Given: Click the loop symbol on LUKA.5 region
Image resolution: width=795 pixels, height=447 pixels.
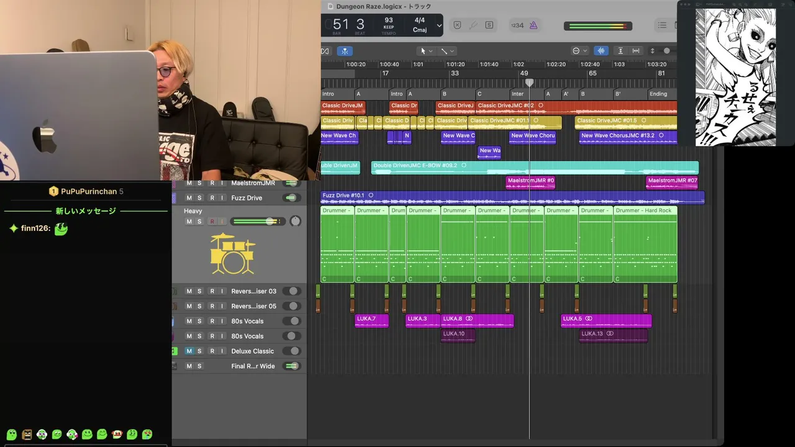Looking at the screenshot, I should 588,318.
